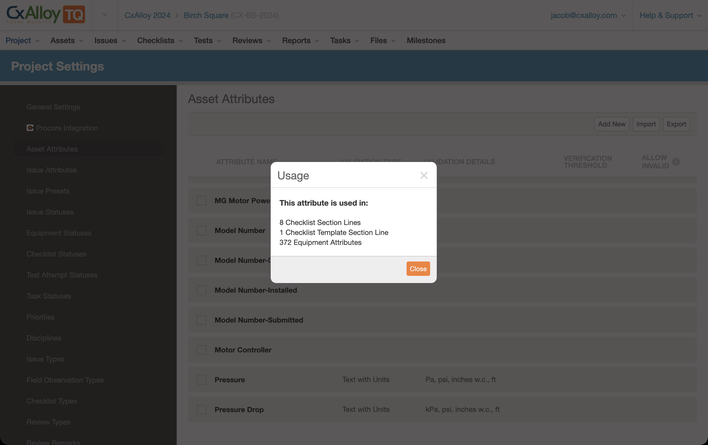The image size is (708, 445).
Task: Click the Export button
Action: (x=676, y=124)
